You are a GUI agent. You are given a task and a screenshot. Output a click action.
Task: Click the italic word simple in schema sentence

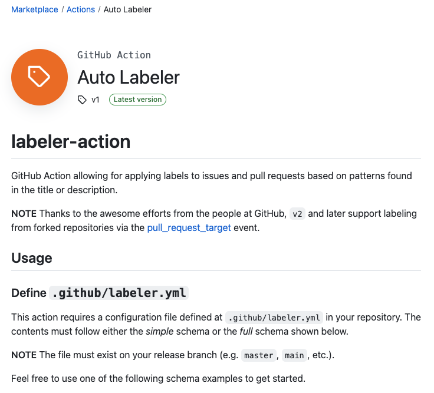point(160,331)
